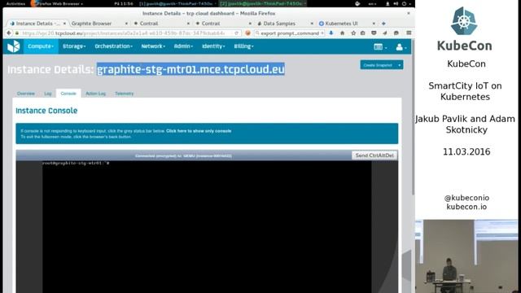Open the Firefox hamburger menu

(x=409, y=33)
